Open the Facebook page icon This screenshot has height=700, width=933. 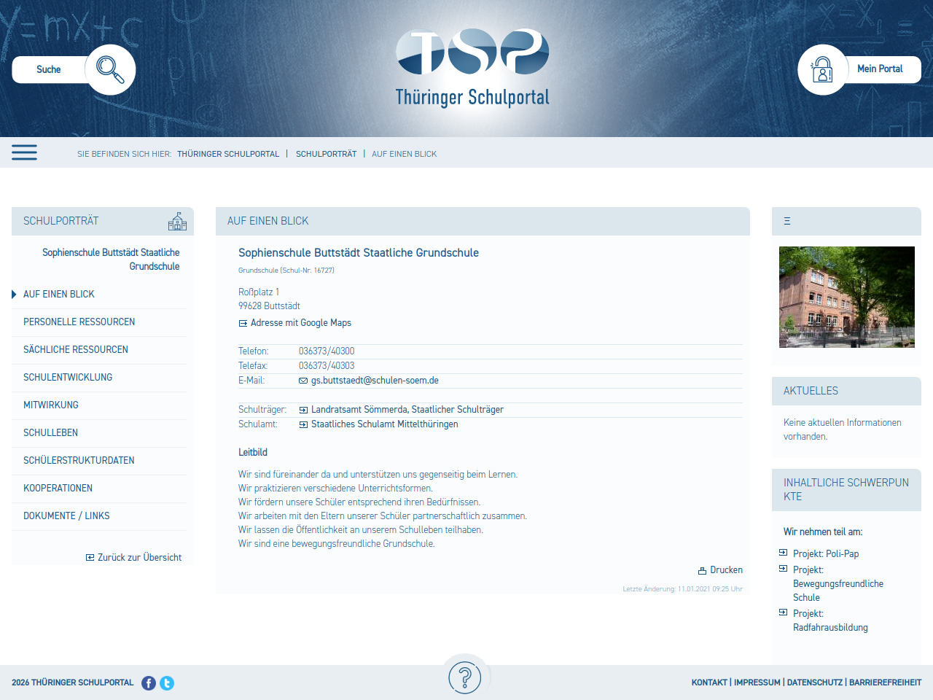pyautogui.click(x=149, y=683)
